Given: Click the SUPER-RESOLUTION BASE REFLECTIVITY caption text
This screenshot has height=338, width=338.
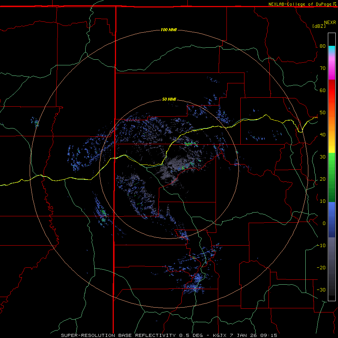Looking at the screenshot, I should pos(118,335).
